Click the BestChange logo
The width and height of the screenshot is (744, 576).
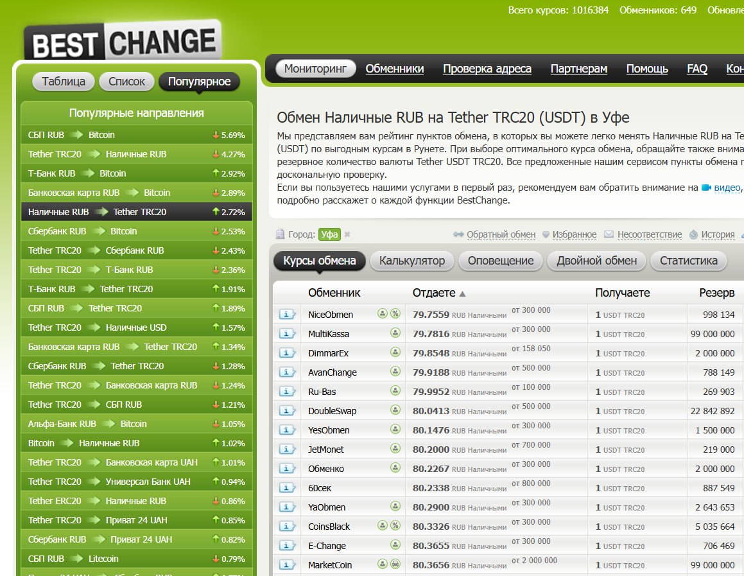[123, 41]
